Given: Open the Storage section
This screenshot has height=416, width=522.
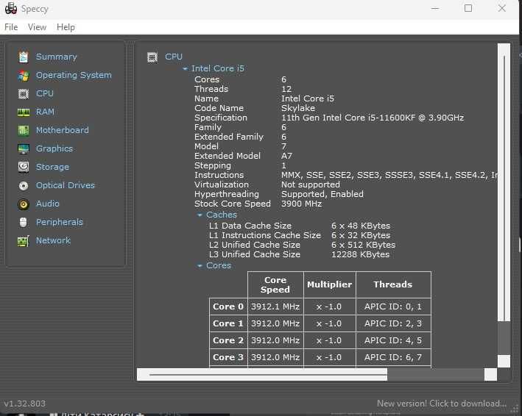Looking at the screenshot, I should 52,167.
